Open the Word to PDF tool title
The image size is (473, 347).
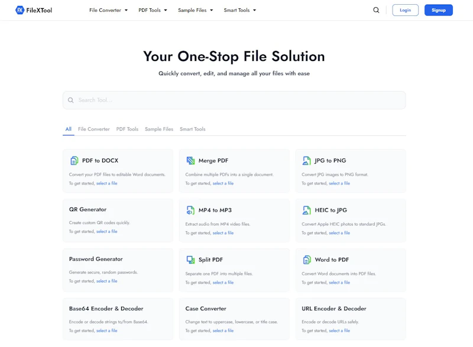[332, 260]
